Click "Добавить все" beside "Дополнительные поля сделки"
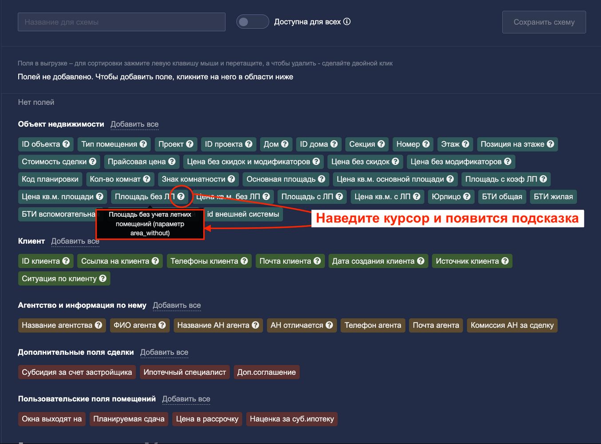This screenshot has width=601, height=444. (x=164, y=352)
